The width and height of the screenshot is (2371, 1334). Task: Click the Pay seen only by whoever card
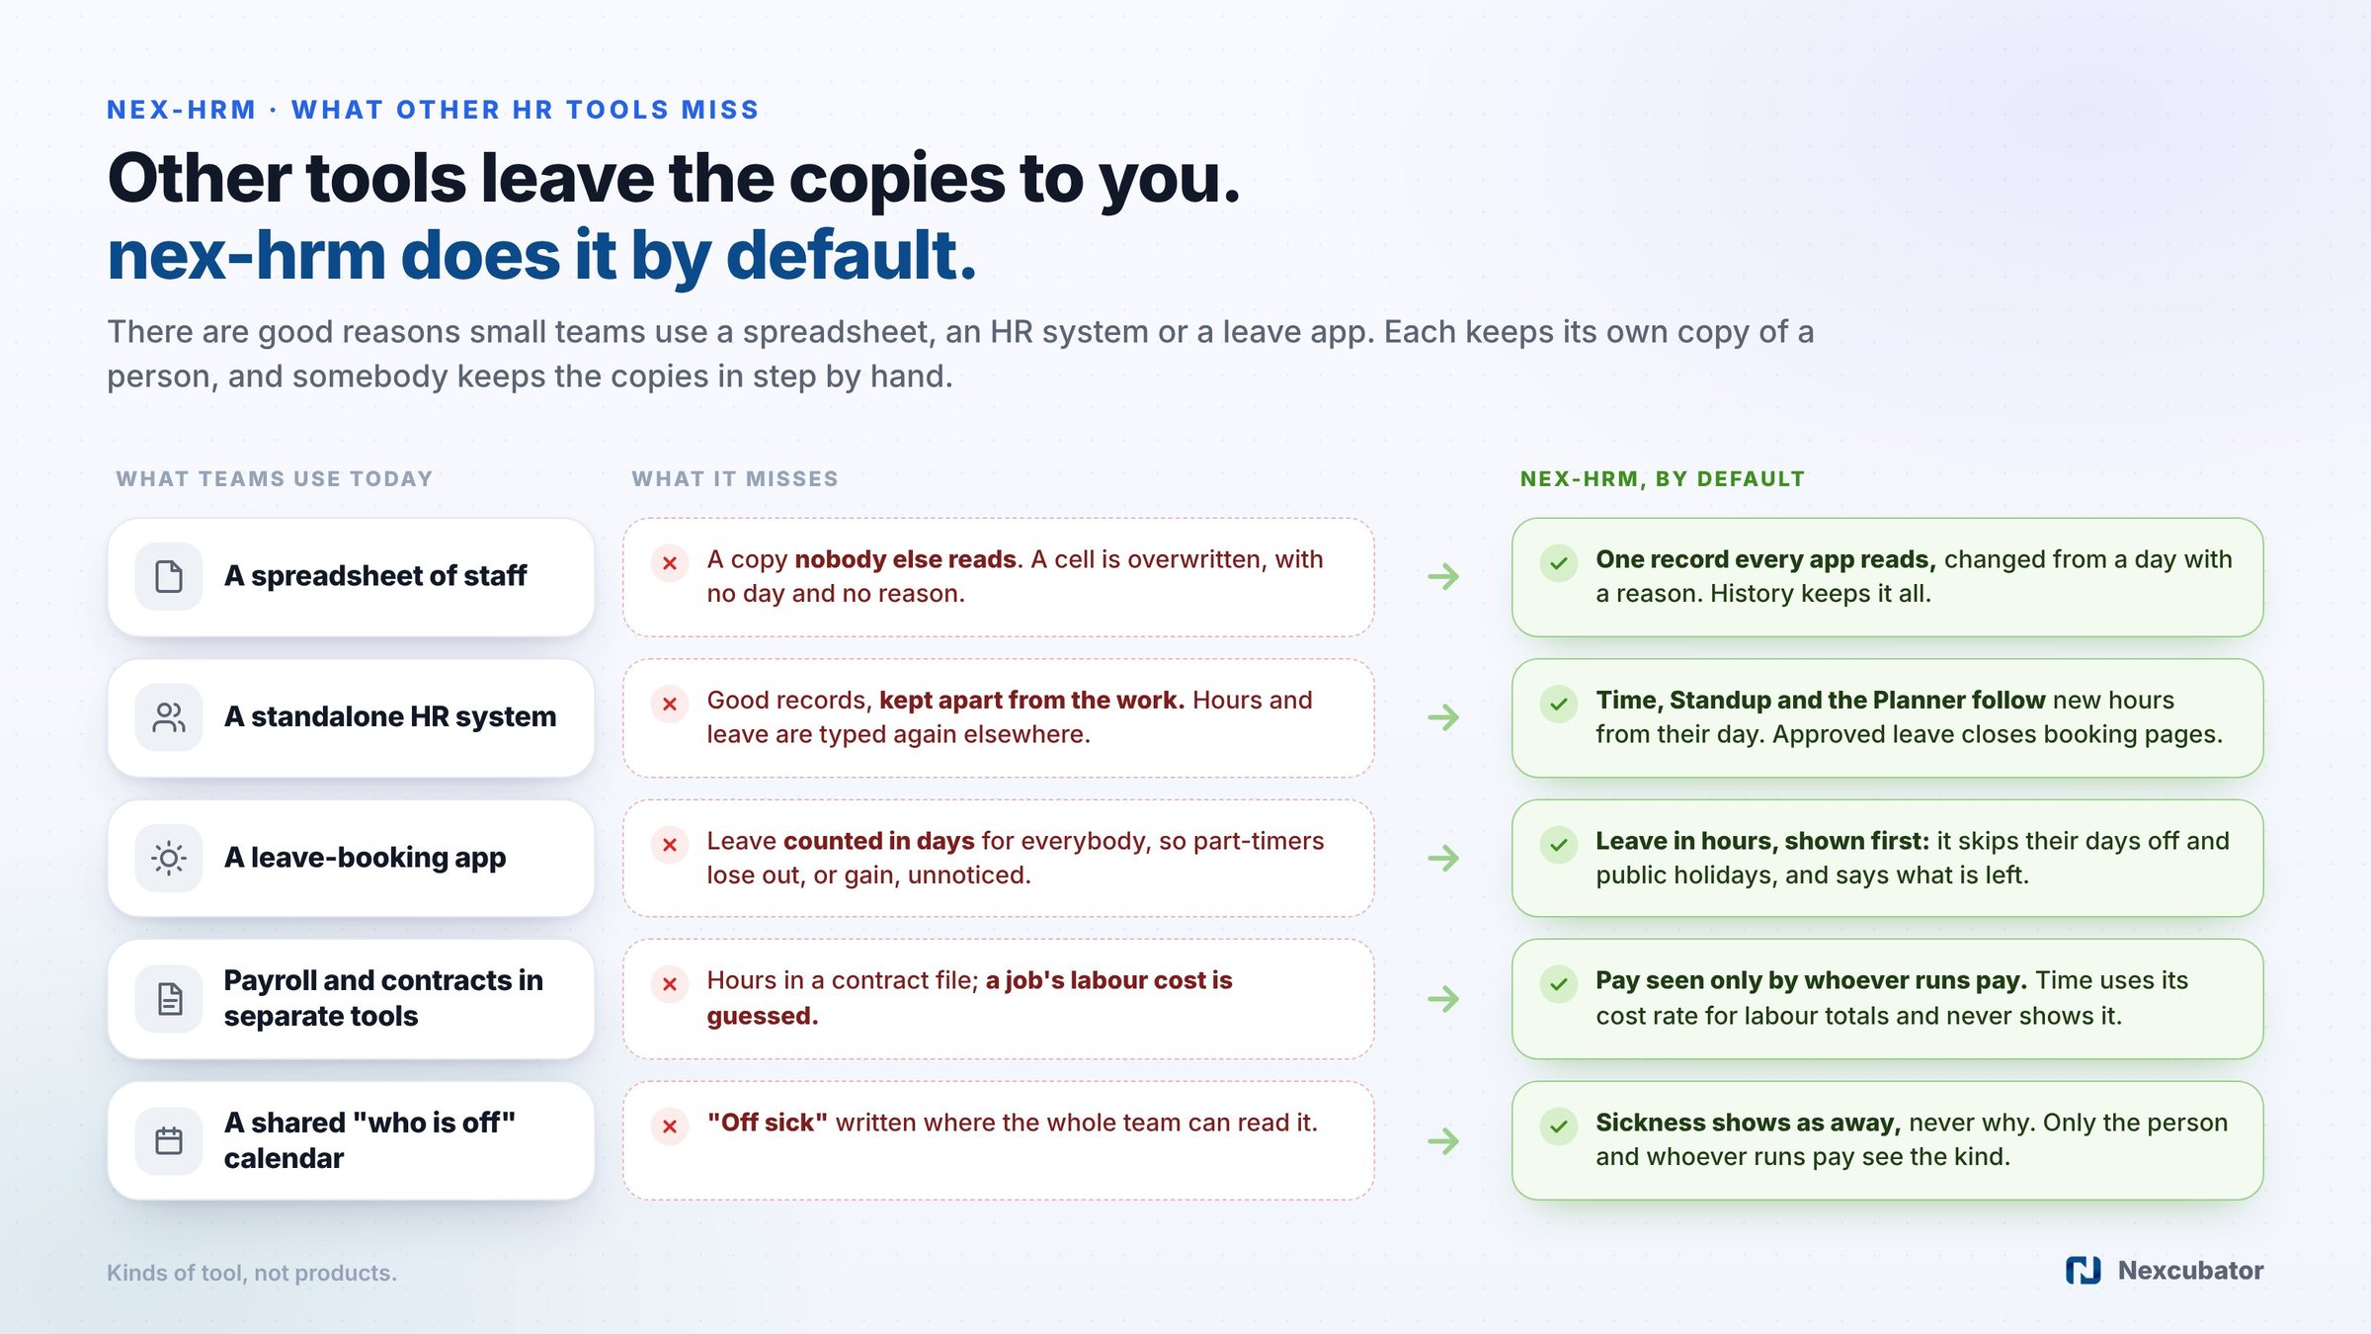click(1887, 999)
